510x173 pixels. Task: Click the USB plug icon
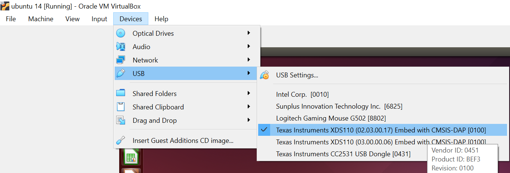[x=120, y=73]
